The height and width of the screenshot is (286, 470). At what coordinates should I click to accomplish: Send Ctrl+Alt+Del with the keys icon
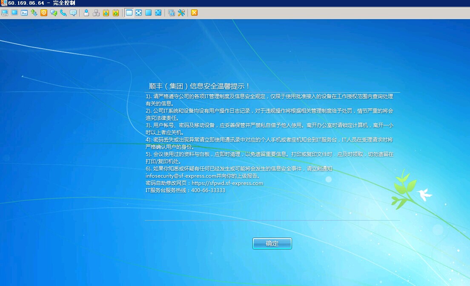96,13
